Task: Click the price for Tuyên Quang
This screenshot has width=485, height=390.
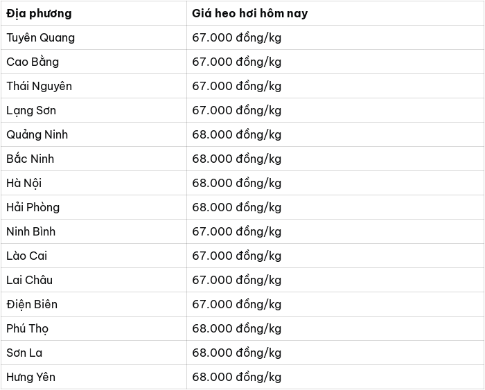Action: (237, 37)
